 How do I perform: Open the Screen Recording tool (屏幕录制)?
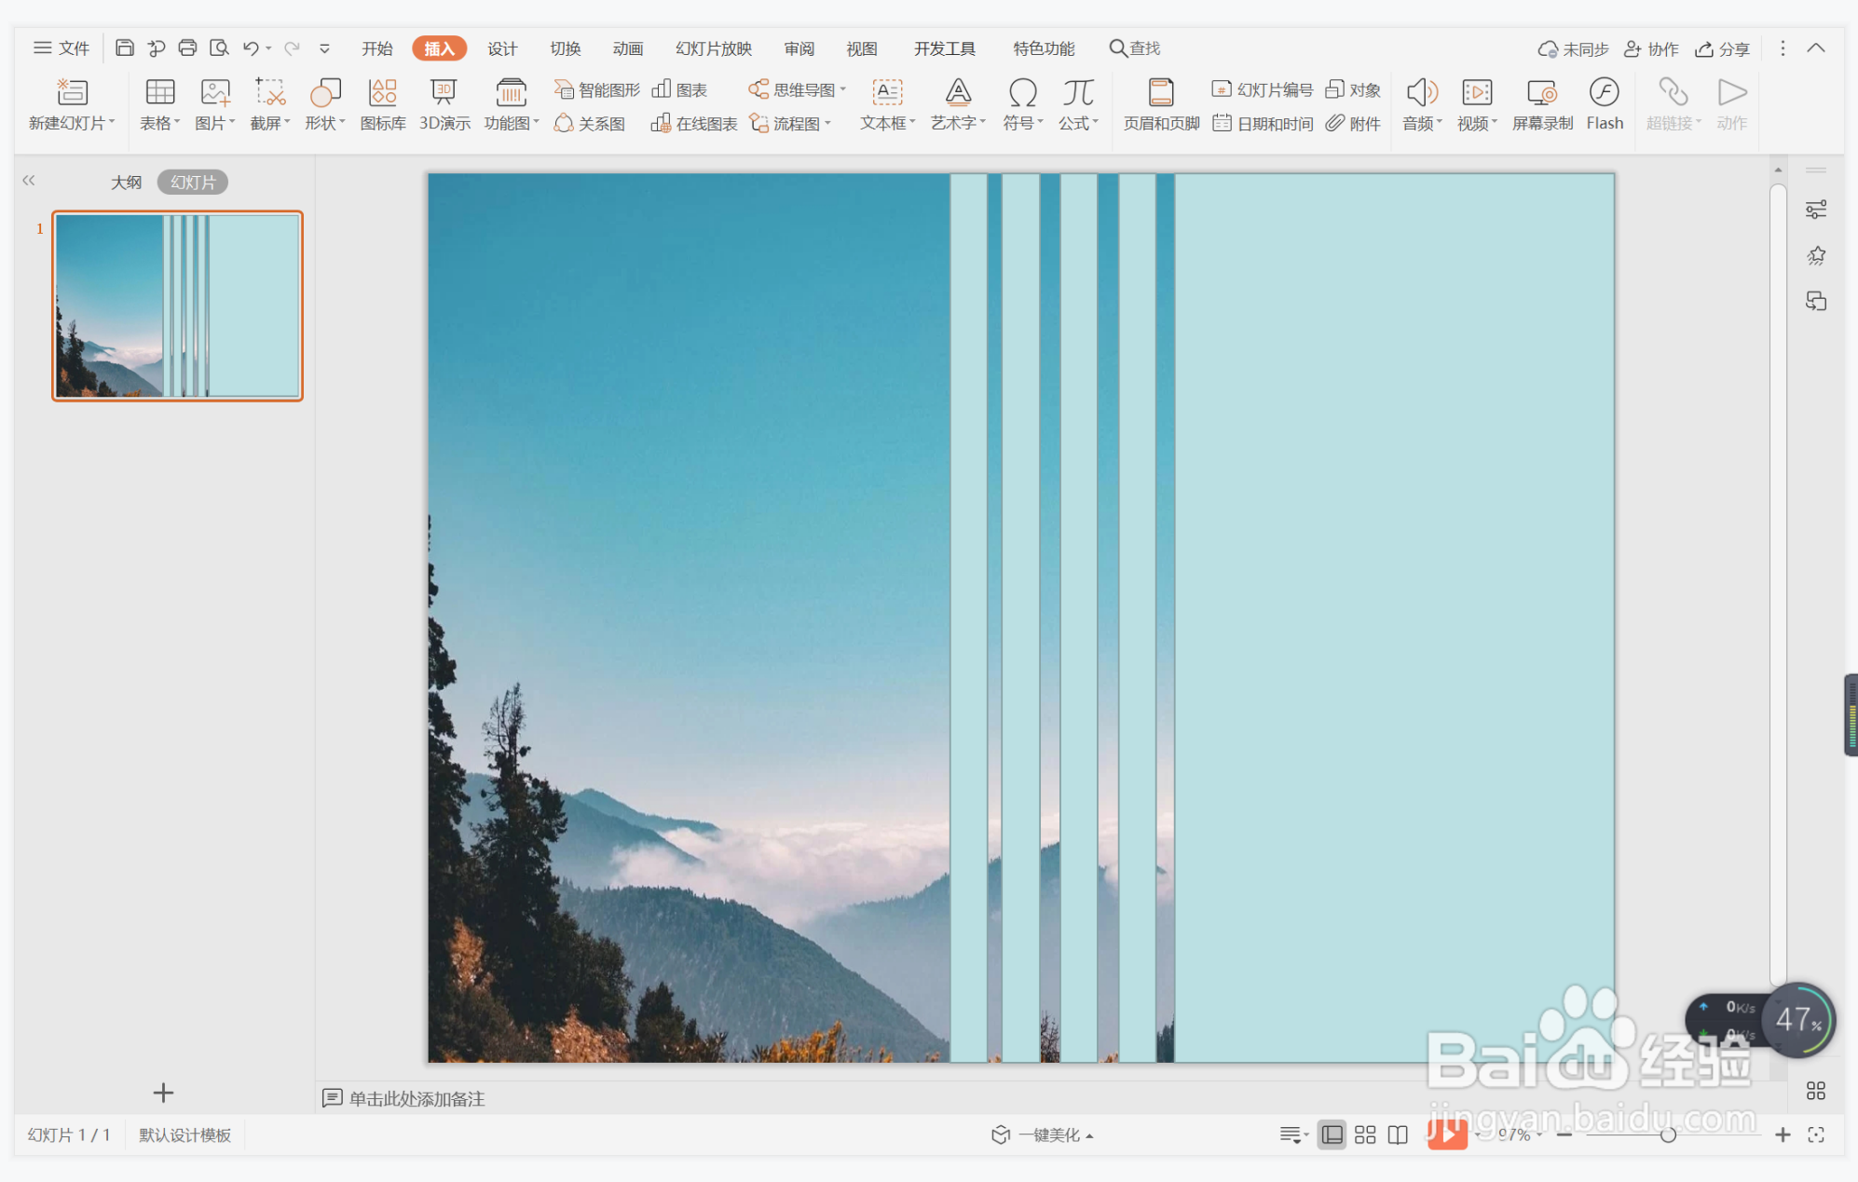1542,103
